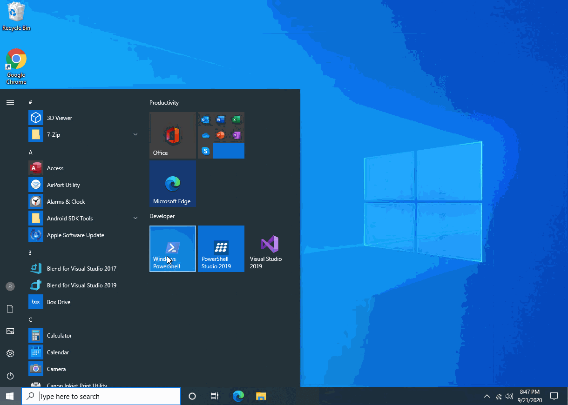
Task: Open 3D Viewer from the app list
Action: [84, 118]
